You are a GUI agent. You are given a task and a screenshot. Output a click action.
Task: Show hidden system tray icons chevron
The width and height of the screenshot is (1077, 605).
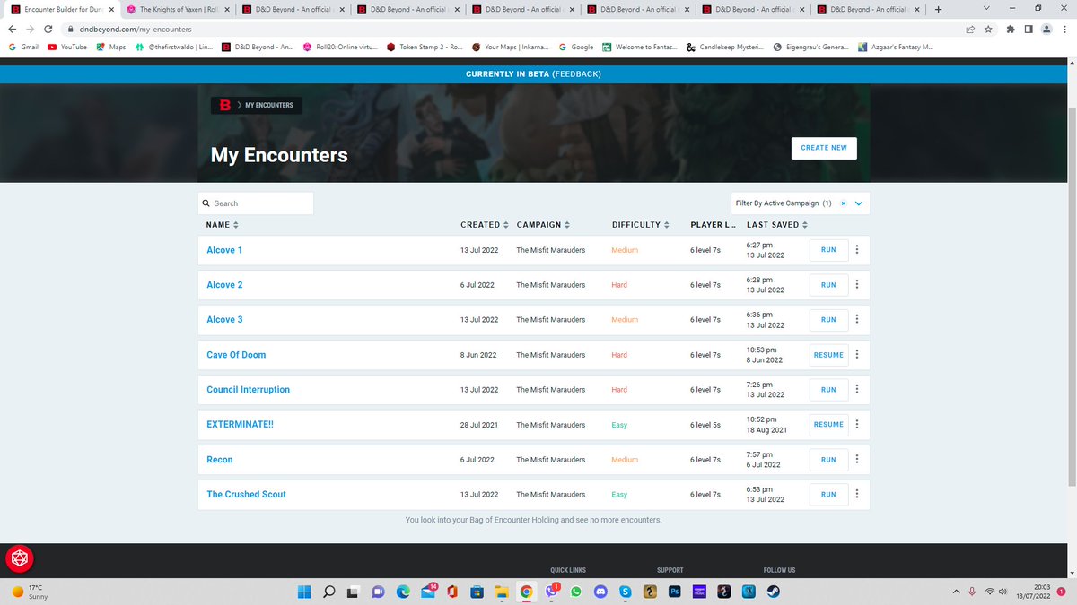[x=957, y=592]
